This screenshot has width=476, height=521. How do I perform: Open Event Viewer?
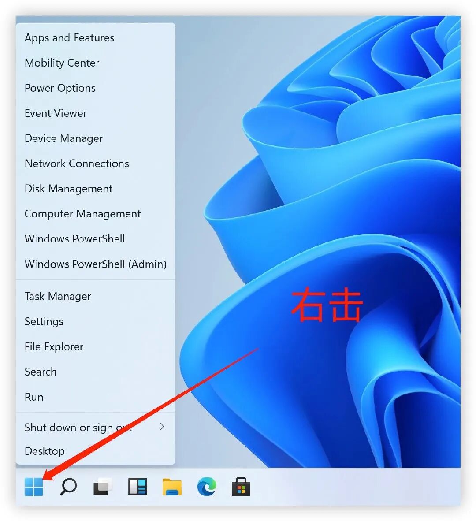55,113
